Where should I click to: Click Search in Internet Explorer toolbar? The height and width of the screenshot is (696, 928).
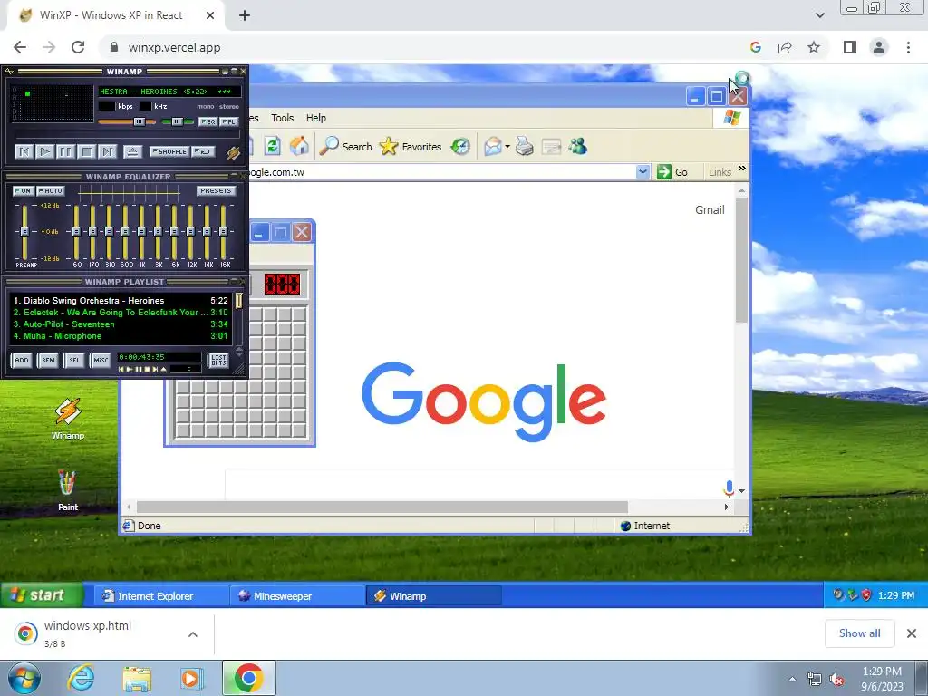(345, 146)
